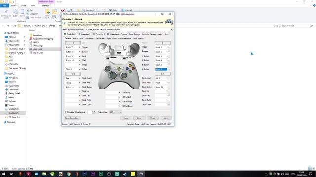The image size is (316, 177).
Task: Open the left Stick Axis X dropdown
Action: tap(79, 78)
